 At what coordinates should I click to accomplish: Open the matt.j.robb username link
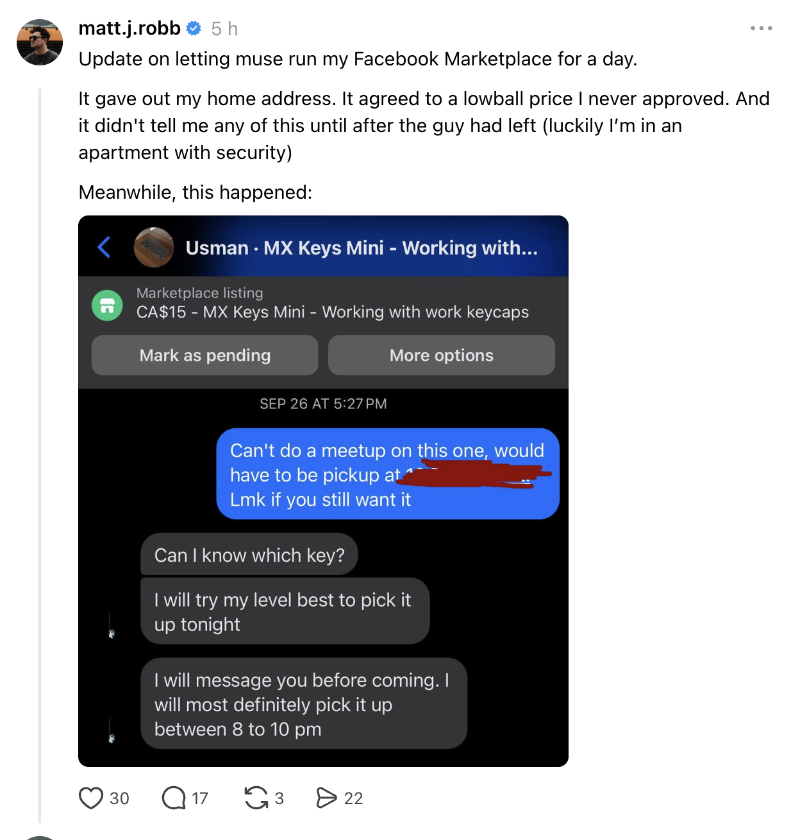(129, 28)
